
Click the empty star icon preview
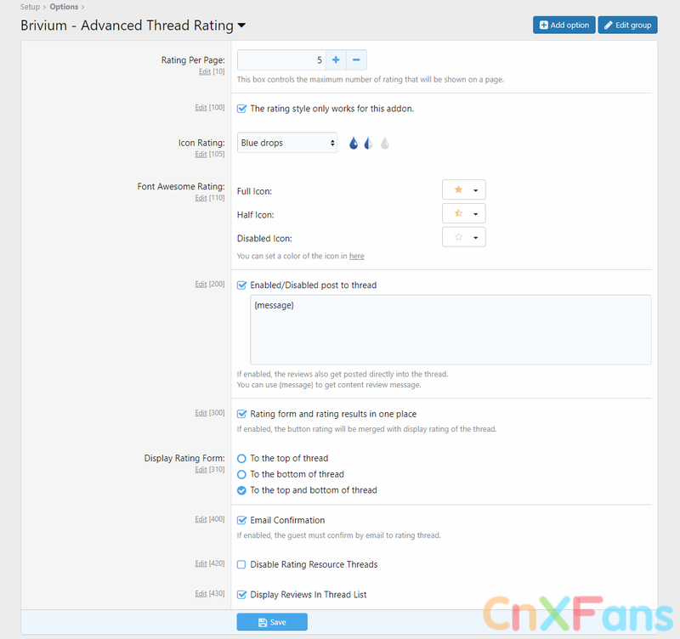point(458,237)
